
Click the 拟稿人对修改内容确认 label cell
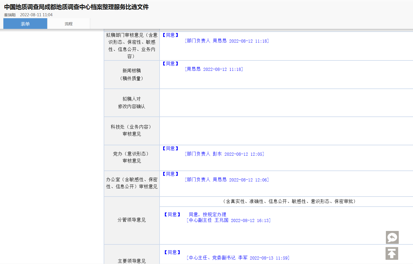(x=132, y=103)
